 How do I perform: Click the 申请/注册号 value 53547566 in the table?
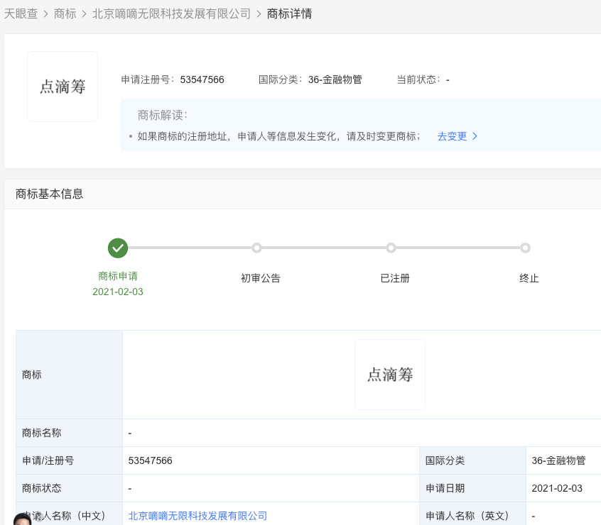tap(151, 460)
